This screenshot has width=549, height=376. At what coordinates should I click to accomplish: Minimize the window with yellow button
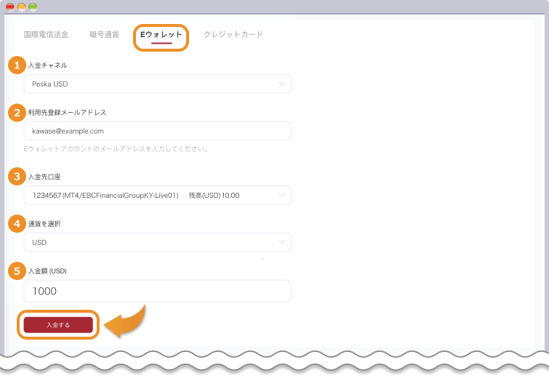click(22, 7)
